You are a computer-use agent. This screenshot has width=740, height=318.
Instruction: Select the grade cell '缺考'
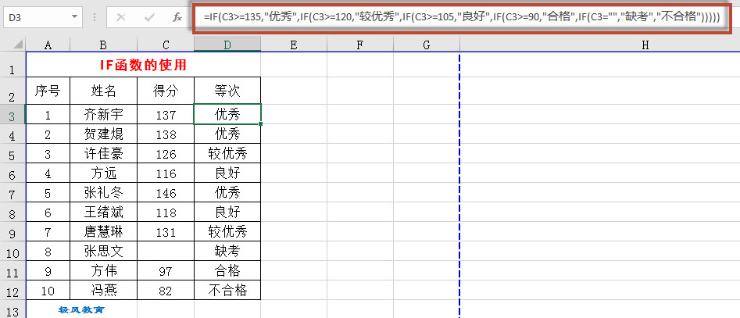click(x=227, y=252)
